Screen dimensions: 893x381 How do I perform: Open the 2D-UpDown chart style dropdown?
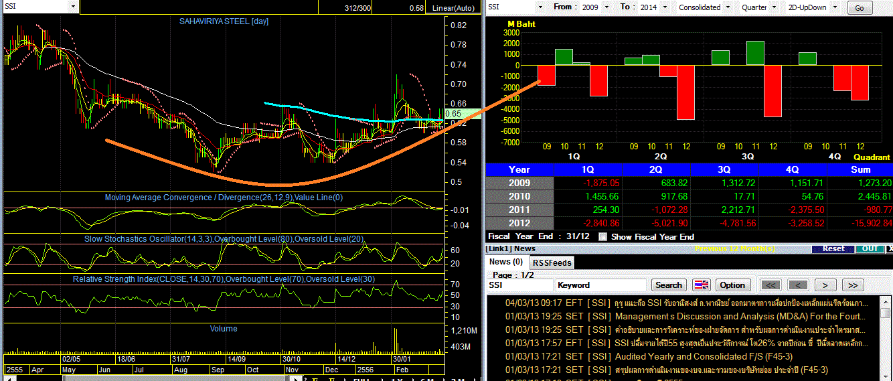click(834, 7)
